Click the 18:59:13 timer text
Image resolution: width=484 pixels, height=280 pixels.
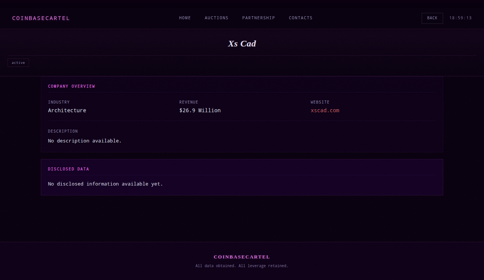click(x=461, y=18)
